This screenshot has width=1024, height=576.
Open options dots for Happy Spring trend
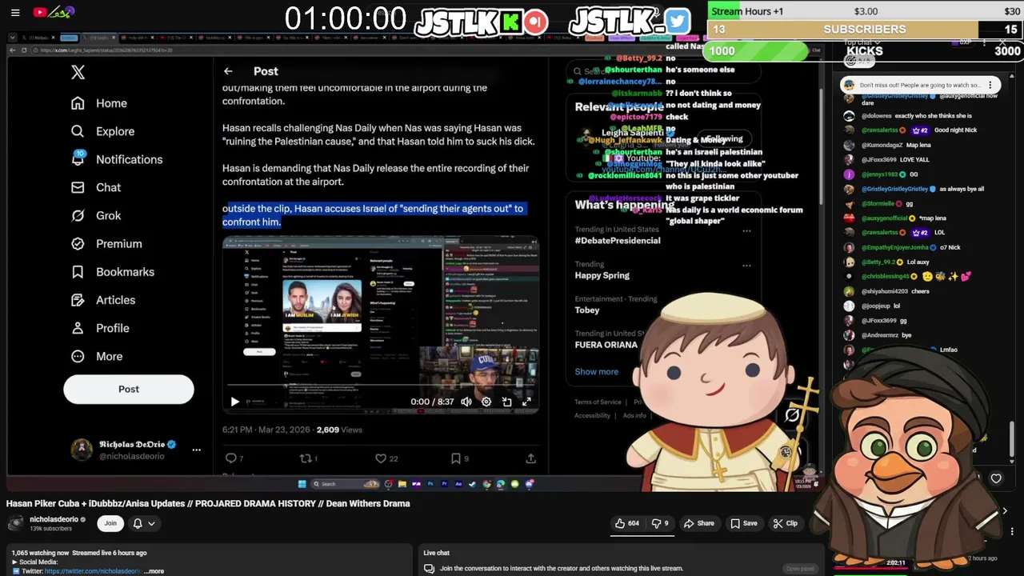(x=746, y=266)
